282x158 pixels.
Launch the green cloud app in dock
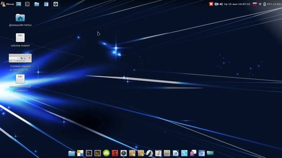(x=106, y=153)
